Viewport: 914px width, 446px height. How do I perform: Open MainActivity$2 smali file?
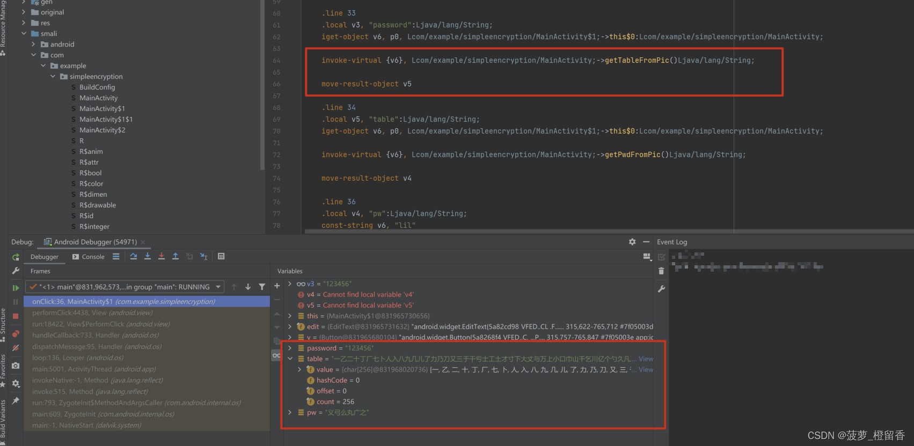click(x=102, y=130)
